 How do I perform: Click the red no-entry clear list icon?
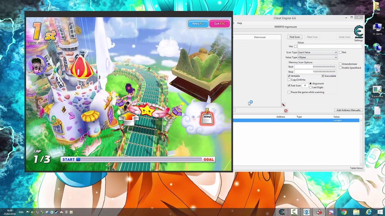click(x=286, y=111)
